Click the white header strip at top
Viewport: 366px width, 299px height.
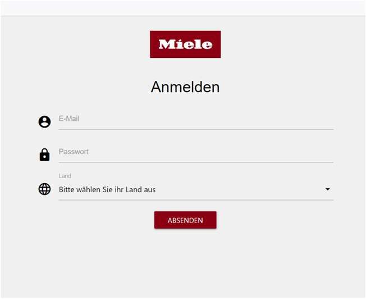click(x=183, y=8)
